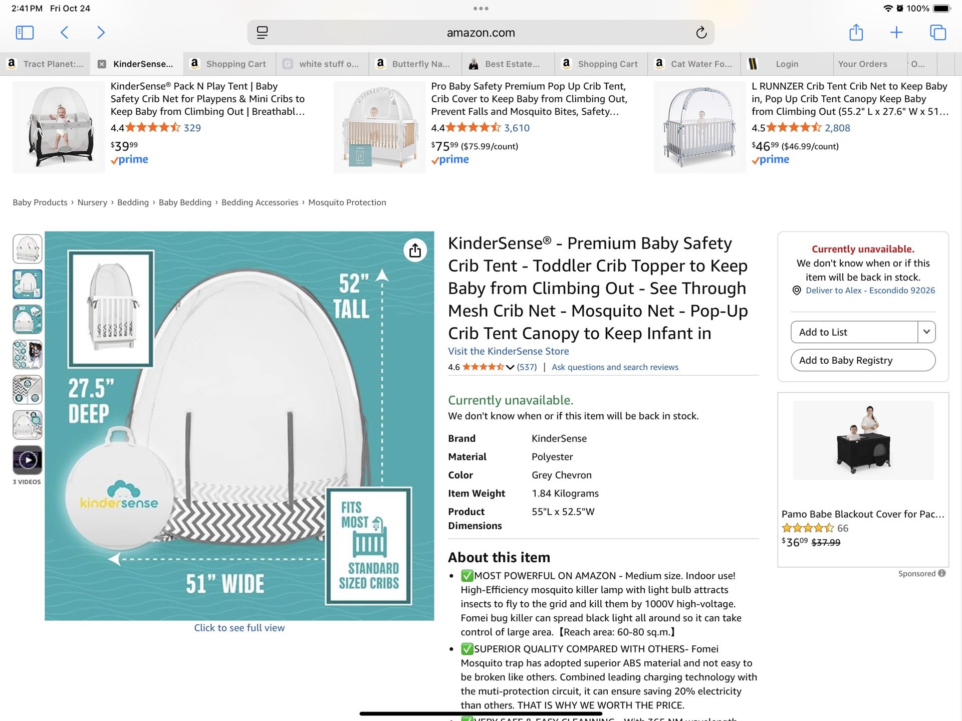Click the Add to Baby Registry button
The height and width of the screenshot is (721, 962).
click(862, 360)
